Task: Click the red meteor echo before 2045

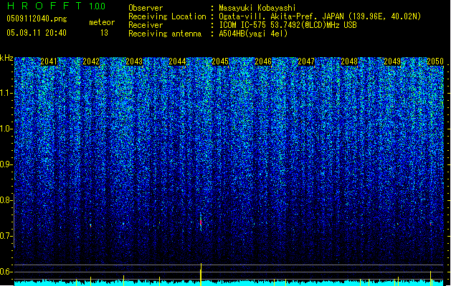Action: click(201, 222)
